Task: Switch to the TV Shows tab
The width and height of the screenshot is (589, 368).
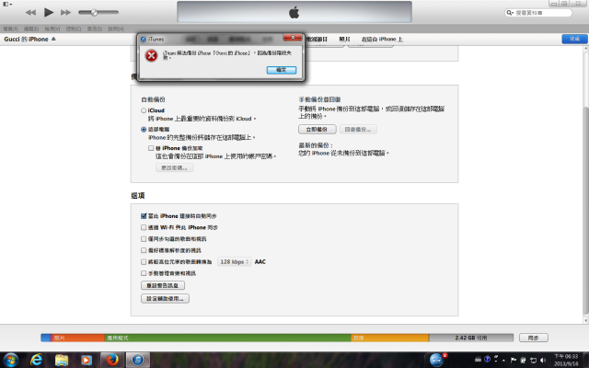Action: pos(317,39)
